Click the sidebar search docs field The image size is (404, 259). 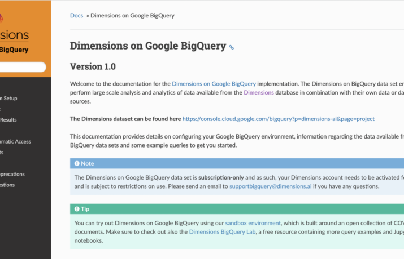[21, 67]
